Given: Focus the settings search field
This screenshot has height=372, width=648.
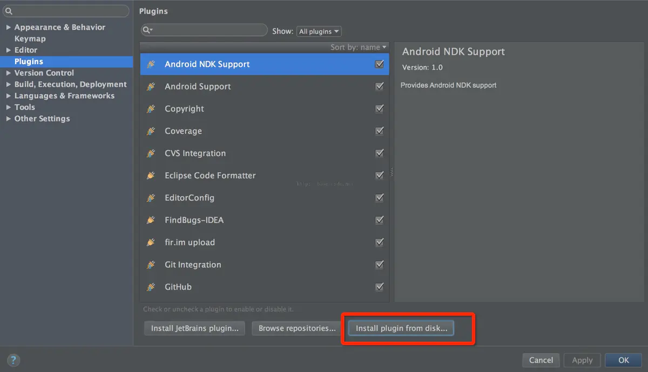Looking at the screenshot, I should pyautogui.click(x=66, y=11).
